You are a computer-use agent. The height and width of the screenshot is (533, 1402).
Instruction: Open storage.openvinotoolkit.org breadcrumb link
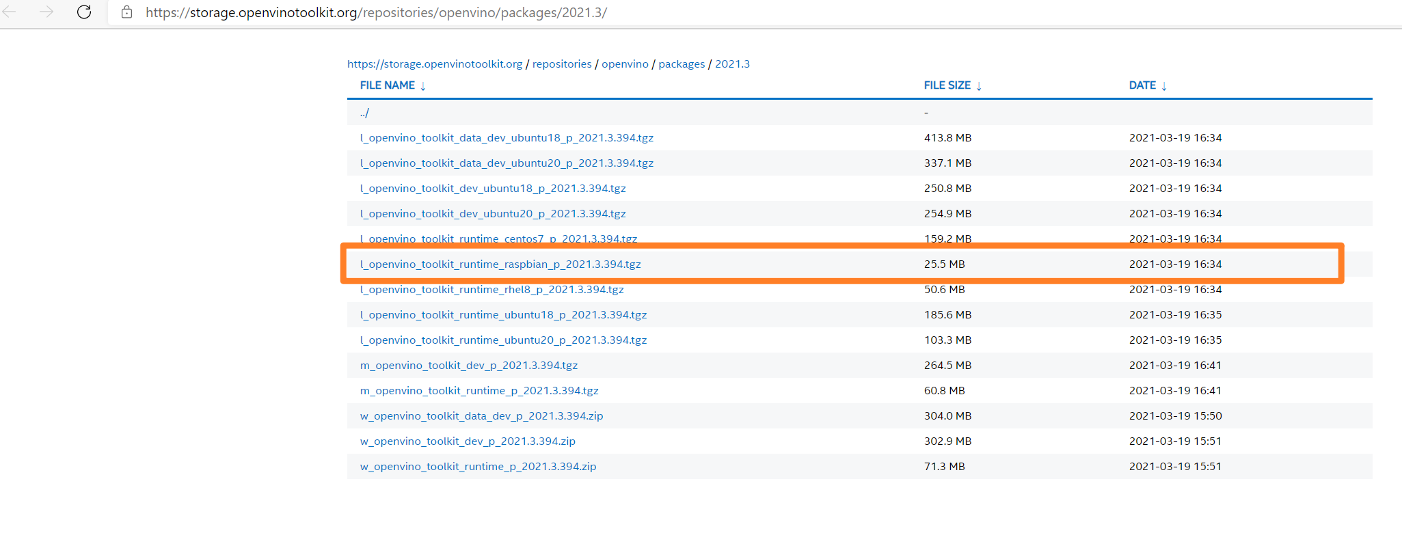pos(435,64)
